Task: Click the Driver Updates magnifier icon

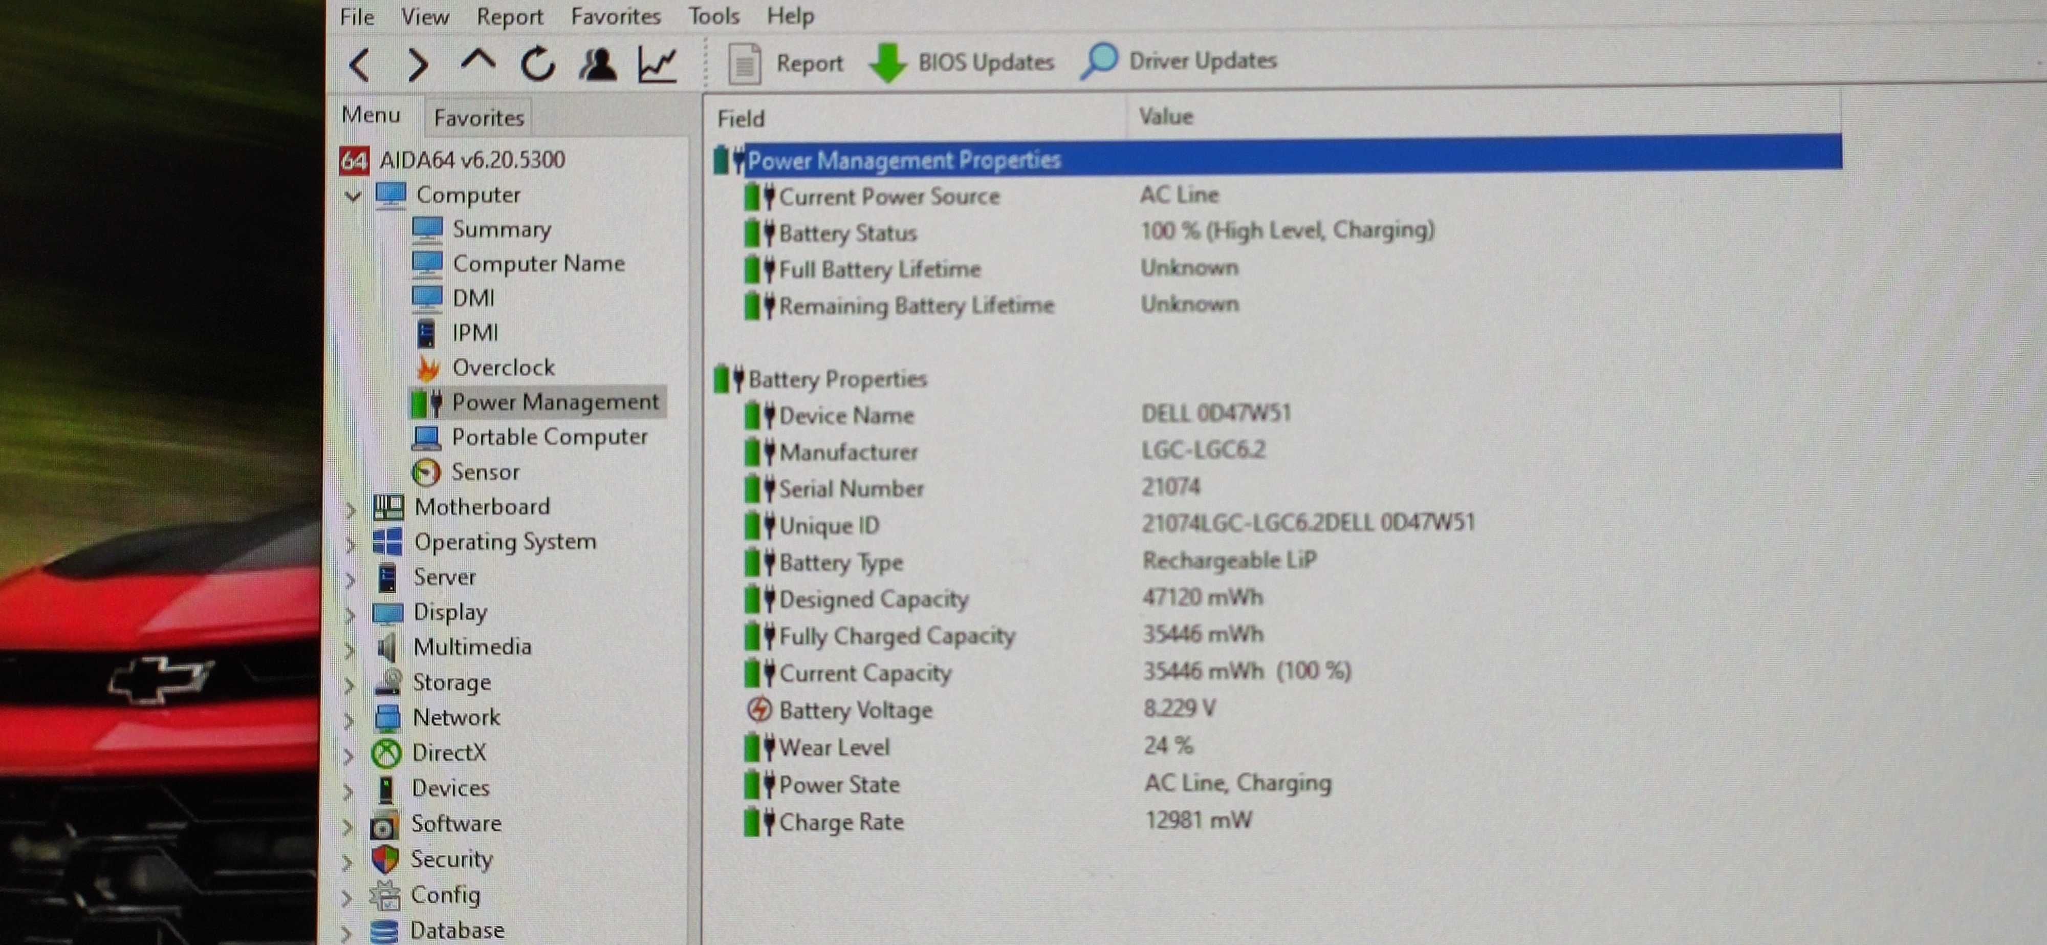Action: point(1099,61)
